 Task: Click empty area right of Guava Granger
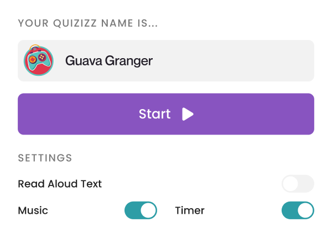click(x=238, y=61)
